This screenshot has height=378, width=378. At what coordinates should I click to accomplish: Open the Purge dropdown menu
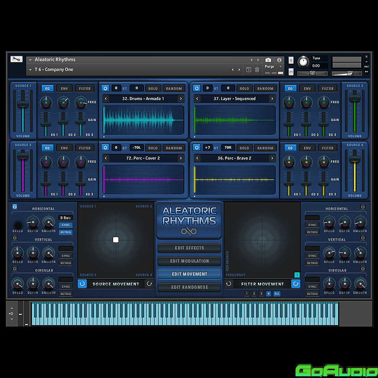point(272,67)
